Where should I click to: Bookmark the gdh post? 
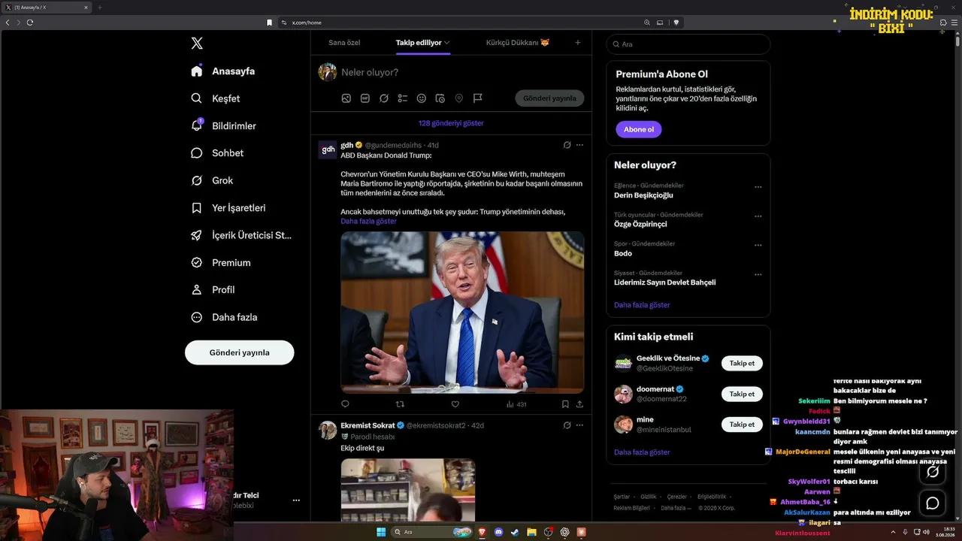pyautogui.click(x=565, y=404)
